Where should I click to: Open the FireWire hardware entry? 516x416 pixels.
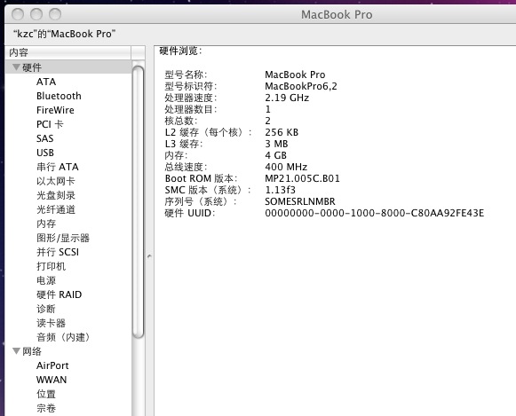tap(55, 110)
